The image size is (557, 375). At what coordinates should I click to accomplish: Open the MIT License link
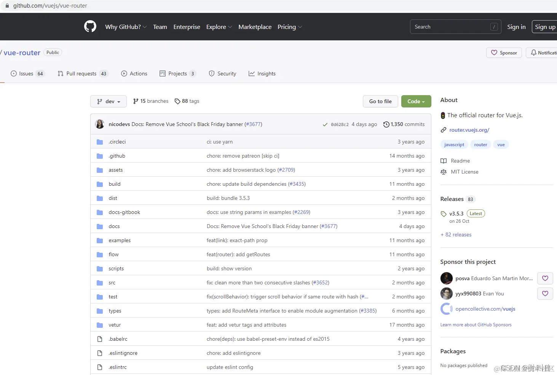460,172
